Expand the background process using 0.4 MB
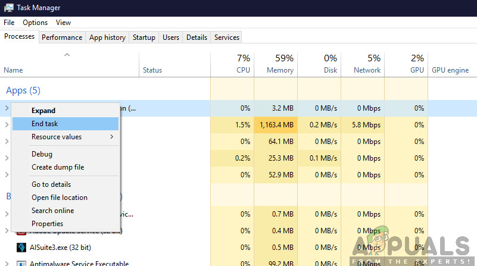This screenshot has height=266, width=477. pos(7,231)
